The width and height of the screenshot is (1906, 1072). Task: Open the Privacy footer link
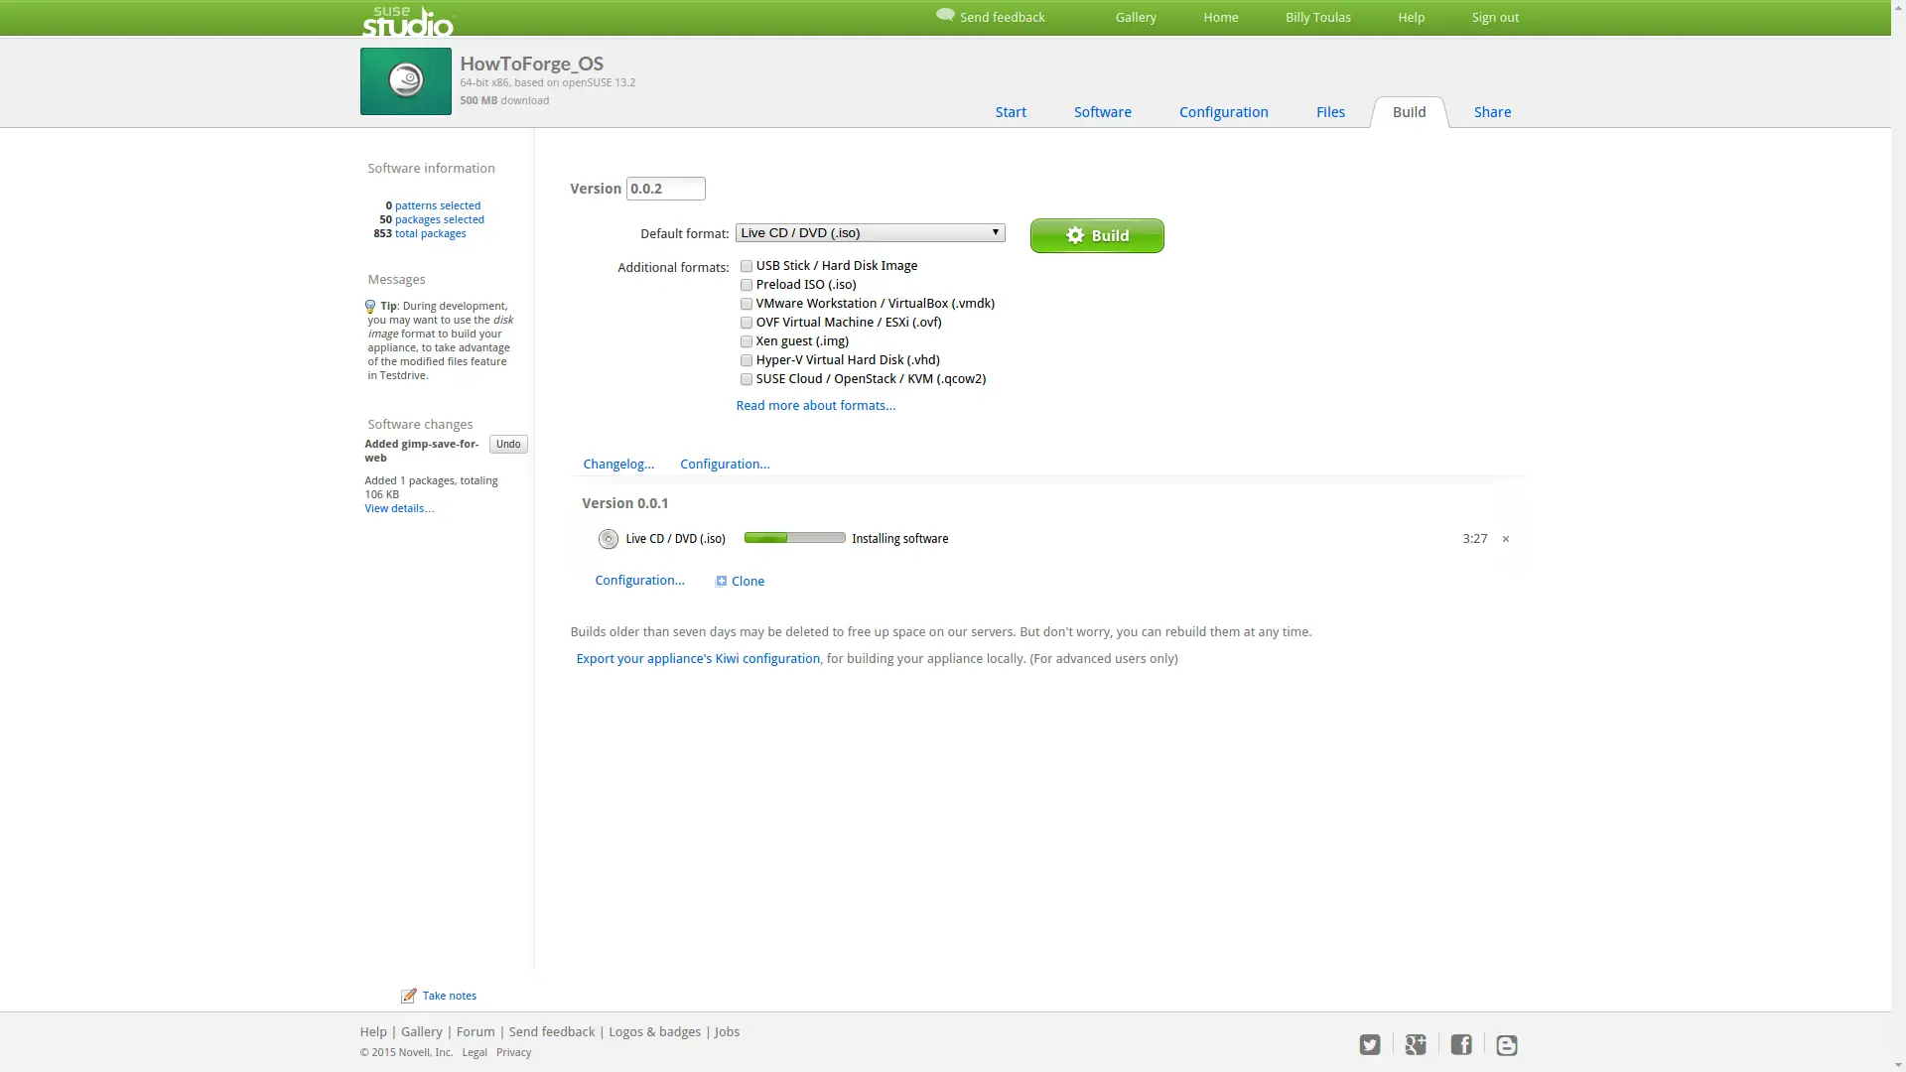point(514,1053)
